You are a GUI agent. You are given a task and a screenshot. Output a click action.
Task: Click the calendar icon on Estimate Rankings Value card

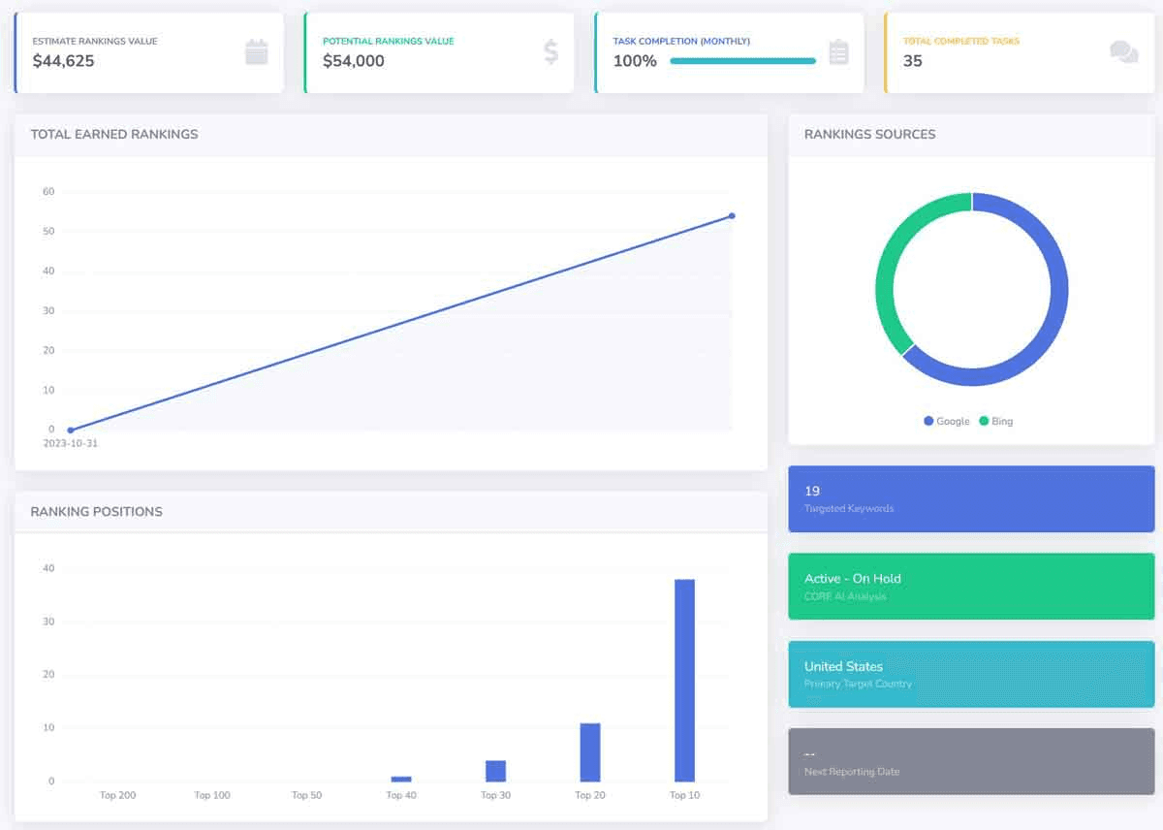[x=256, y=52]
